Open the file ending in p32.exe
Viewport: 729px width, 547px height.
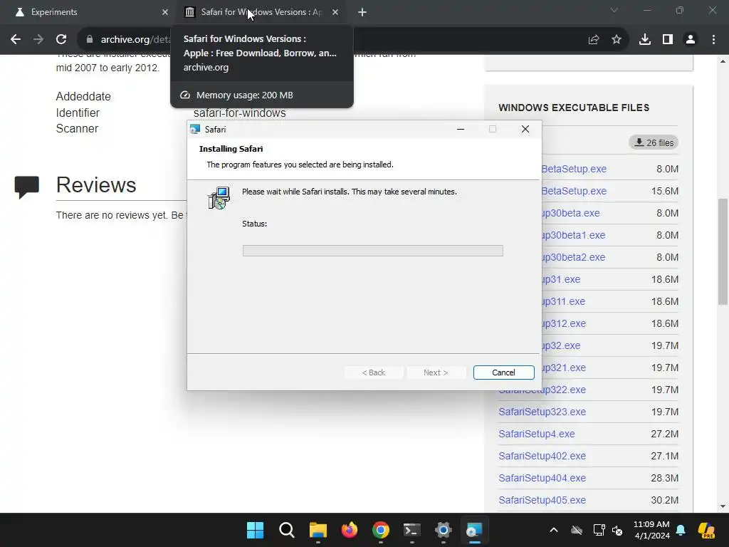561,345
